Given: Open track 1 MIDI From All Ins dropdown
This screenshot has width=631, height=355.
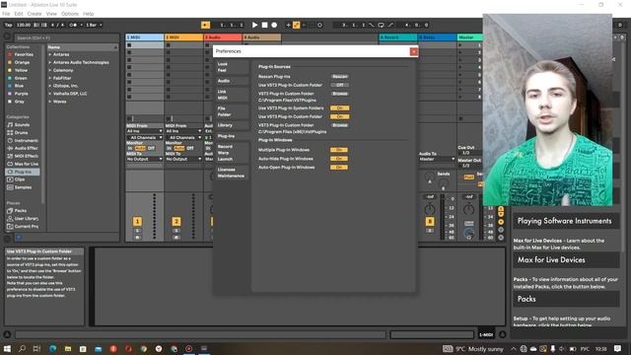Looking at the screenshot, I should tap(145, 131).
